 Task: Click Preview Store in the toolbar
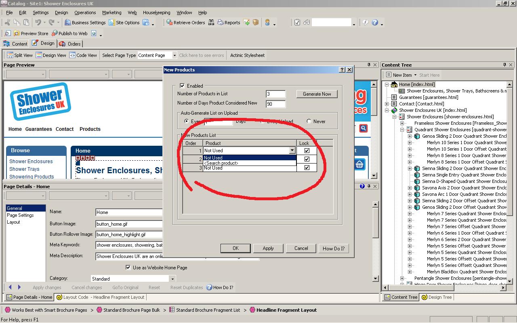pyautogui.click(x=31, y=34)
